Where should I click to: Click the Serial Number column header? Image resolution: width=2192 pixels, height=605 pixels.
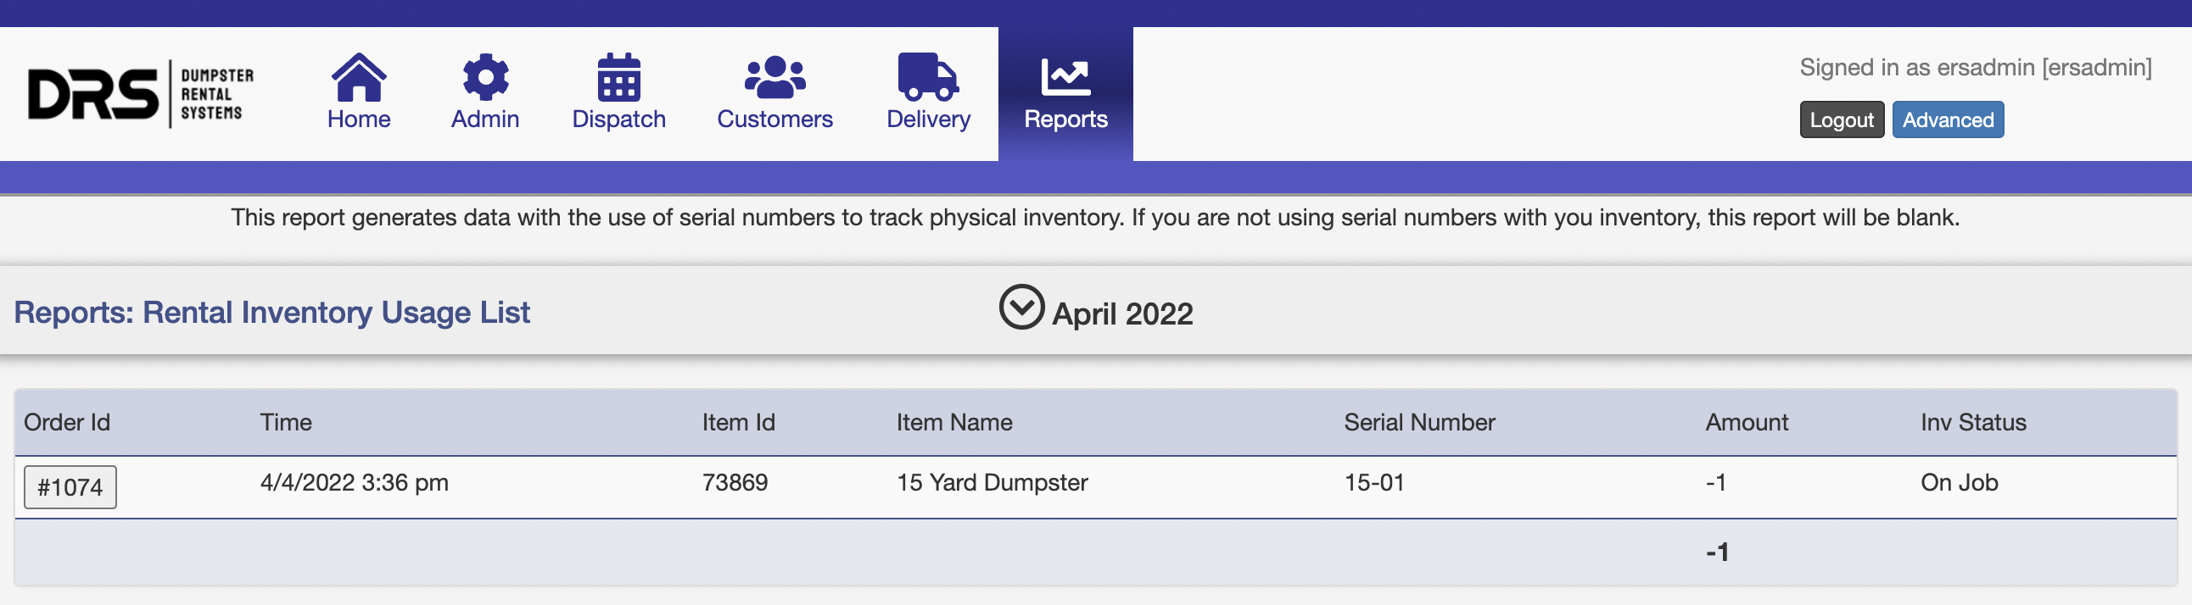click(1418, 422)
